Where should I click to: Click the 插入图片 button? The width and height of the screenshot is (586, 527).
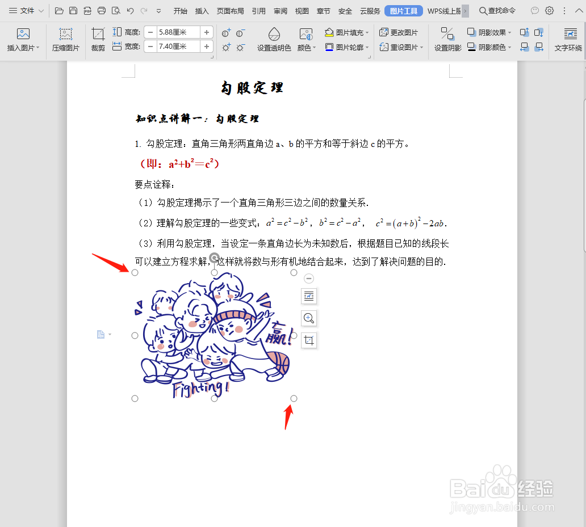click(23, 40)
